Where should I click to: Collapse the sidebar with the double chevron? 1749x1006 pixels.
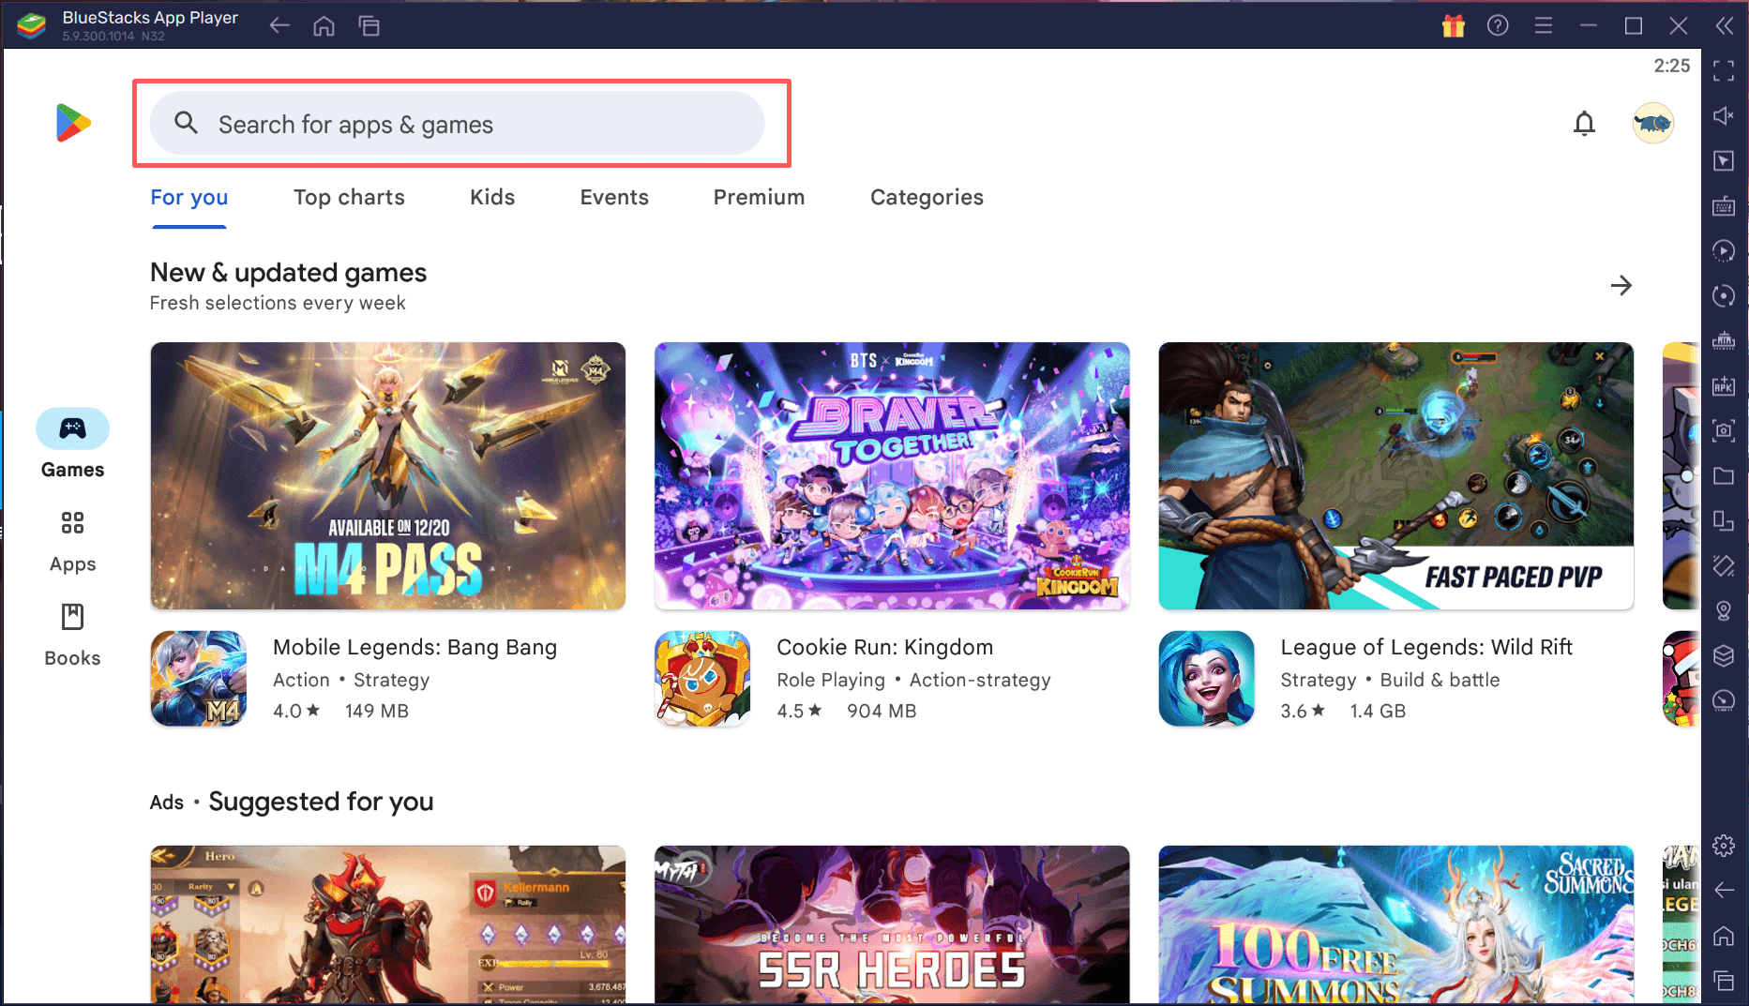(1724, 25)
